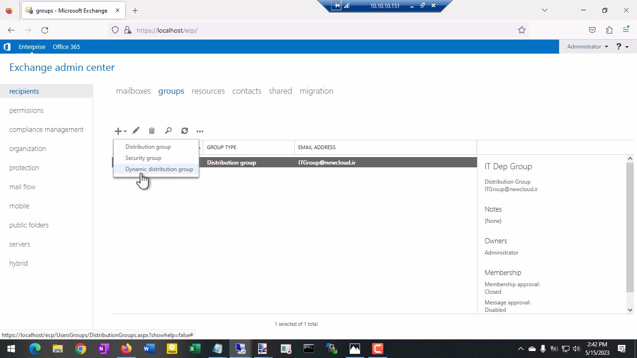Switch to the mailboxes tab
637x358 pixels.
[133, 91]
